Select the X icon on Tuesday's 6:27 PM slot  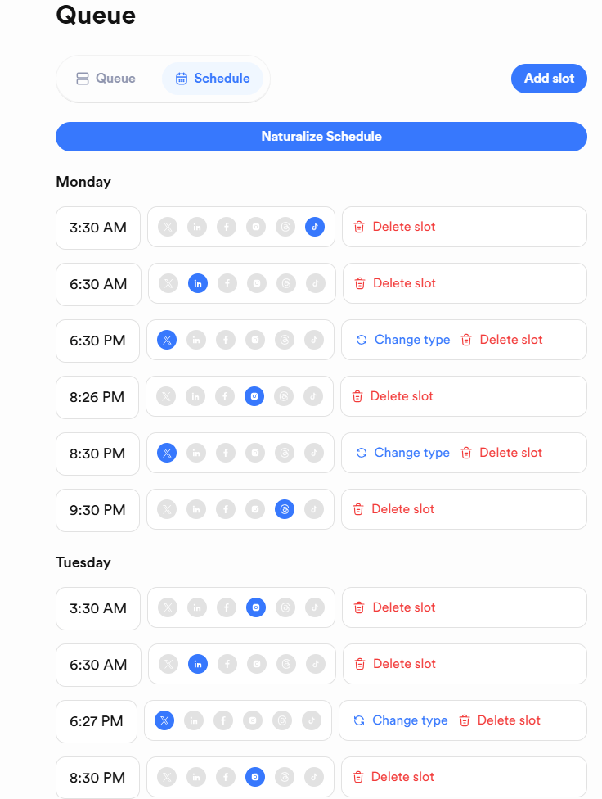click(x=164, y=720)
